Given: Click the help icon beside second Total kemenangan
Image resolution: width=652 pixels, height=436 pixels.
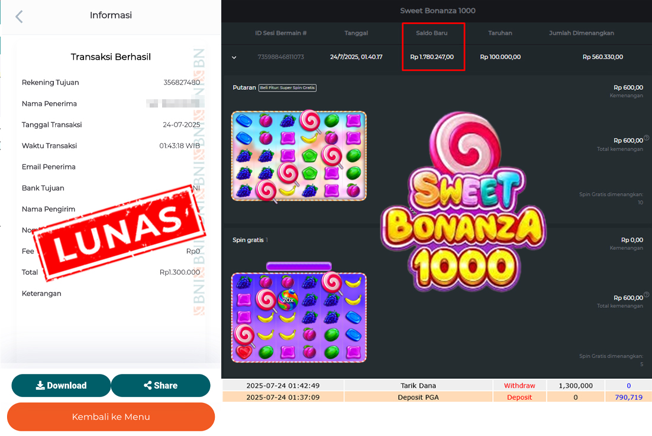Looking at the screenshot, I should (x=647, y=294).
